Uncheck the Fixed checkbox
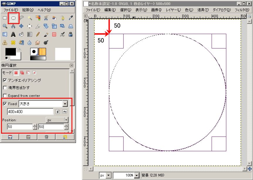This screenshot has height=180, width=253. pos(5,104)
